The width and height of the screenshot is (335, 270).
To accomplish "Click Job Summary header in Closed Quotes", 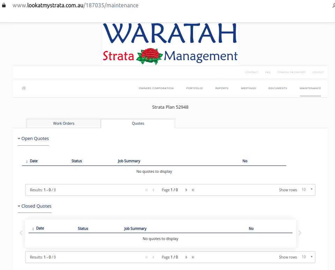I will point(135,229).
